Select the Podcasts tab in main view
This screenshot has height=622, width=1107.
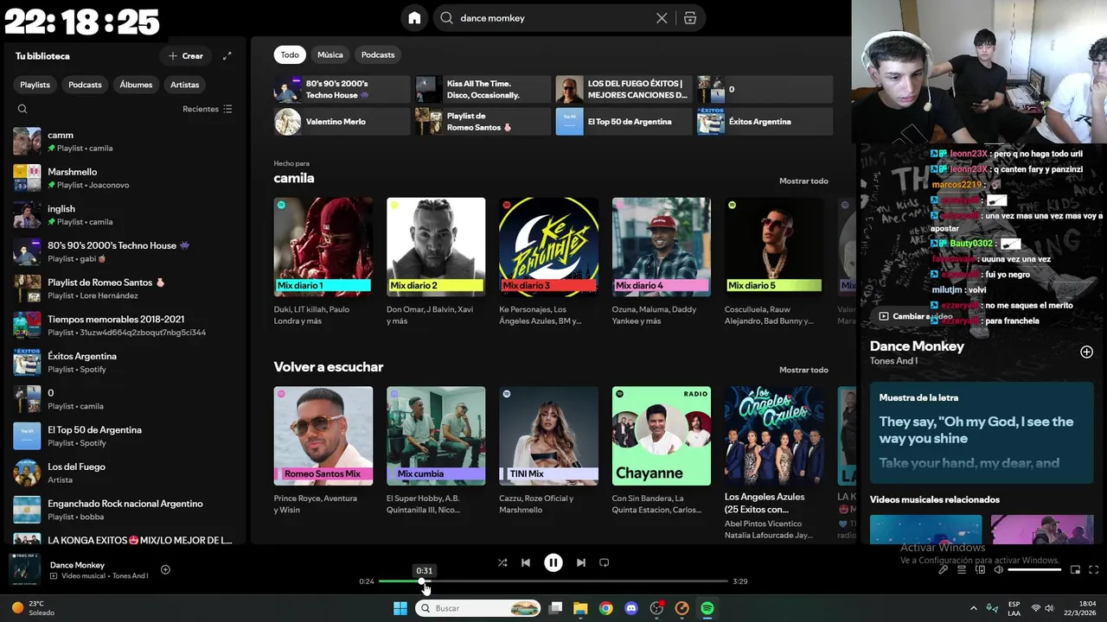coord(378,54)
